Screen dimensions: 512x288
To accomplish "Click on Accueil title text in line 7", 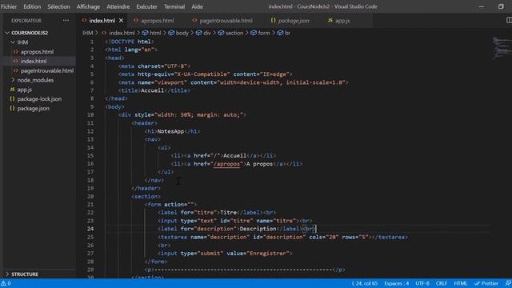I will click(152, 90).
